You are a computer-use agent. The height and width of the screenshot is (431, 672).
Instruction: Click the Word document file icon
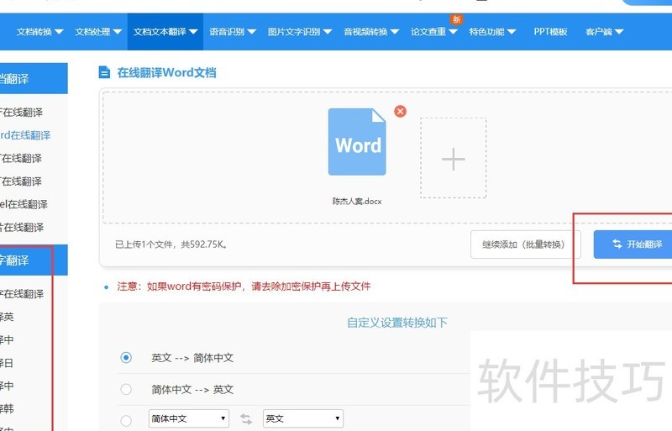coord(357,142)
